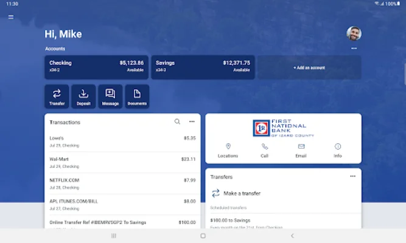Click Add an account

click(x=309, y=67)
